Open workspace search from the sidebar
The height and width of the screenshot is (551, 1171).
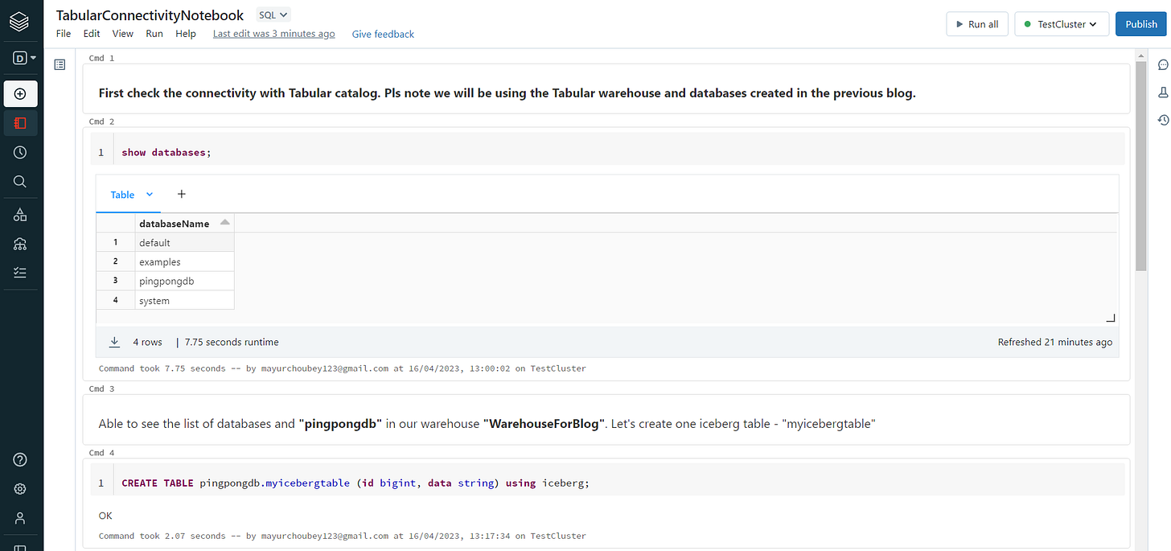tap(20, 181)
